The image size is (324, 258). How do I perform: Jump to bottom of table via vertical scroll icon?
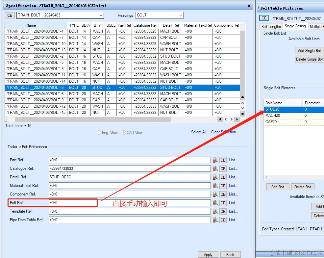pyautogui.click(x=242, y=114)
